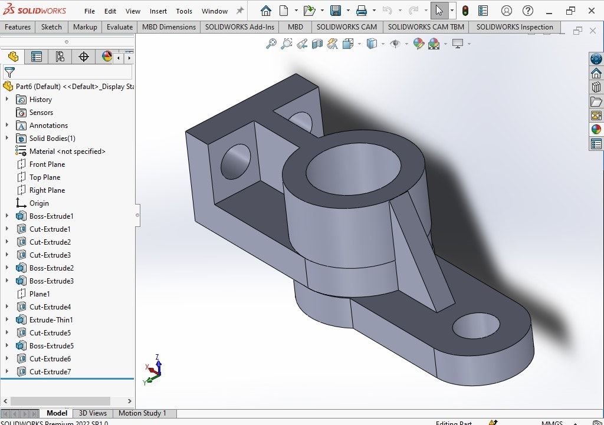The width and height of the screenshot is (604, 425).
Task: Open Custom Properties task pane tab
Action: (x=596, y=144)
